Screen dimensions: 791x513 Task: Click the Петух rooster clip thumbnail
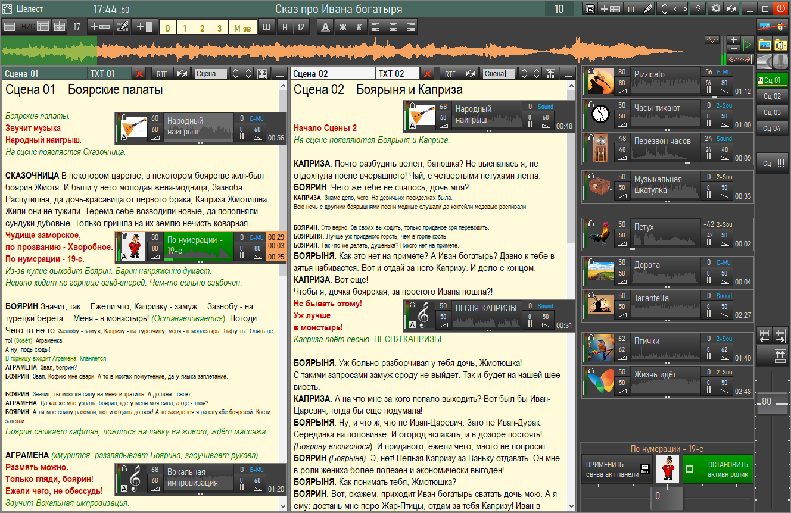601,233
